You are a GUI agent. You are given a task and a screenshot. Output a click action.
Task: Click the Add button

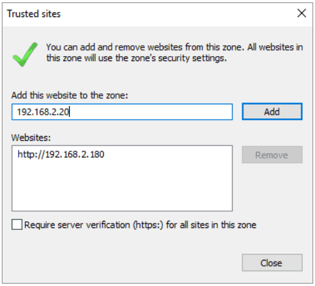tap(272, 112)
